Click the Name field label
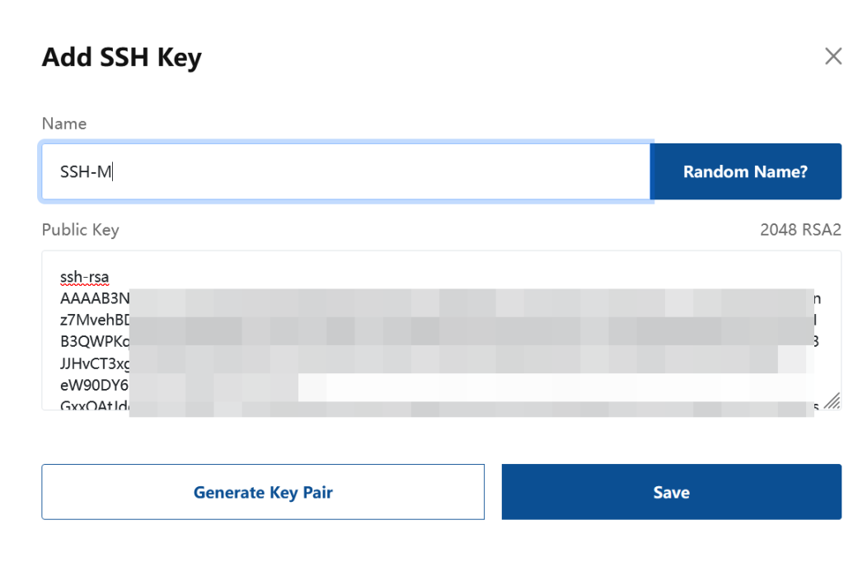Image resolution: width=844 pixels, height=562 pixels. click(64, 124)
